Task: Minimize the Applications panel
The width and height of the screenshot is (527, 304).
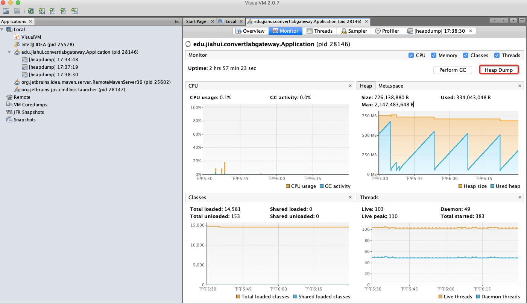Action: click(x=177, y=21)
